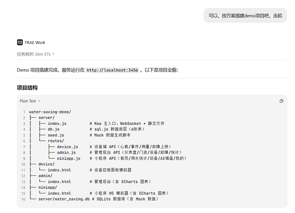Copy the code block with the copy icon

[281, 101]
